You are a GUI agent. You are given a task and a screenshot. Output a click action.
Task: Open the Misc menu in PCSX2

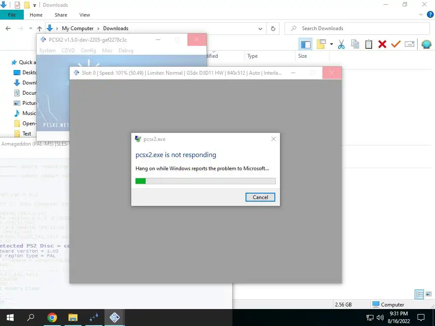107,51
